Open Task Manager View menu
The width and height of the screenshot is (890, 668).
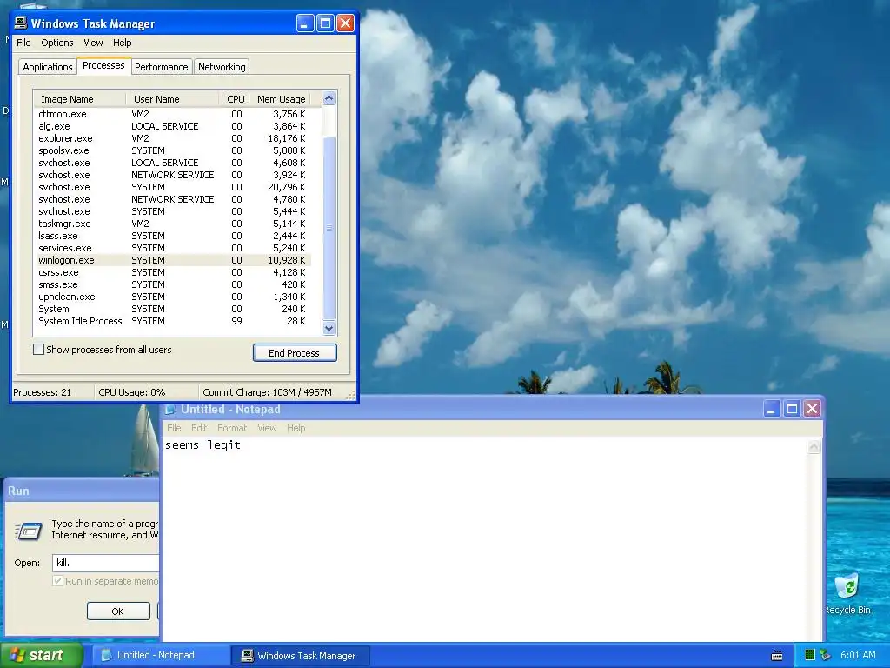pyautogui.click(x=93, y=43)
